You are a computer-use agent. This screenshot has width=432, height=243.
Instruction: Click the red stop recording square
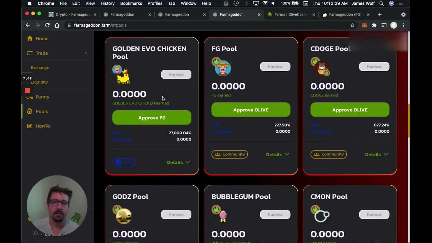tap(27, 90)
